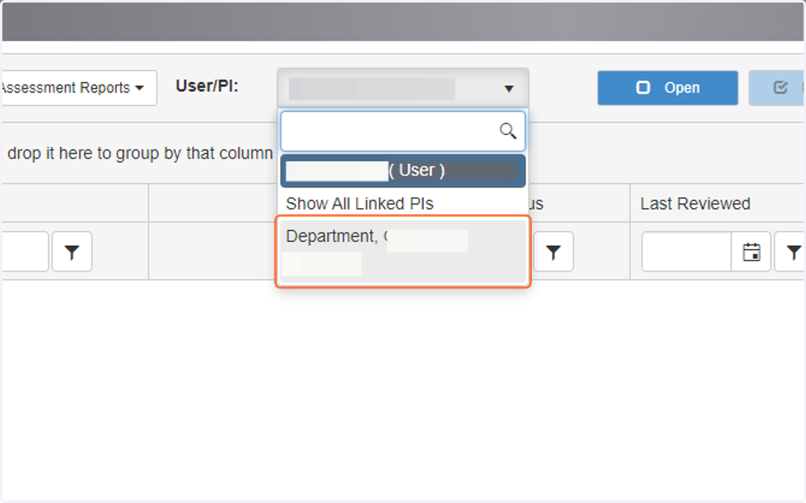Select the ( User ) option
Viewport: 806px width, 503px height.
[x=403, y=171]
